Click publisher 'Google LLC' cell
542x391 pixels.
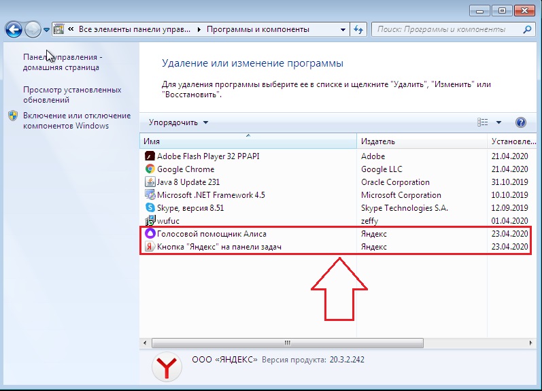coord(382,169)
